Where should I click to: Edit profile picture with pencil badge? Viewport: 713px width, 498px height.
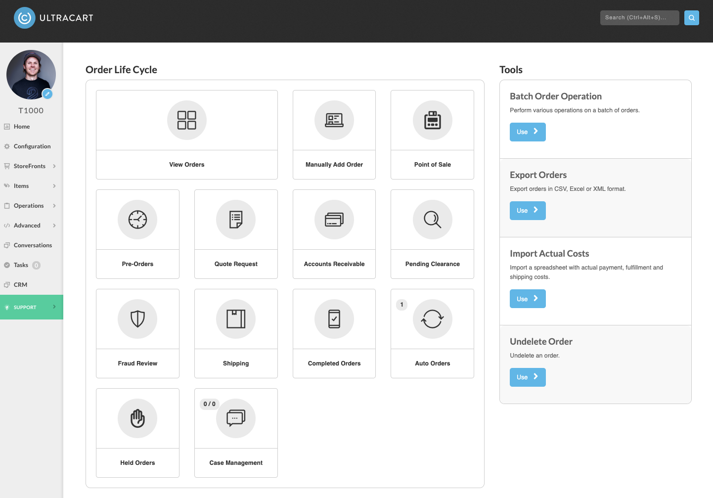click(x=47, y=93)
